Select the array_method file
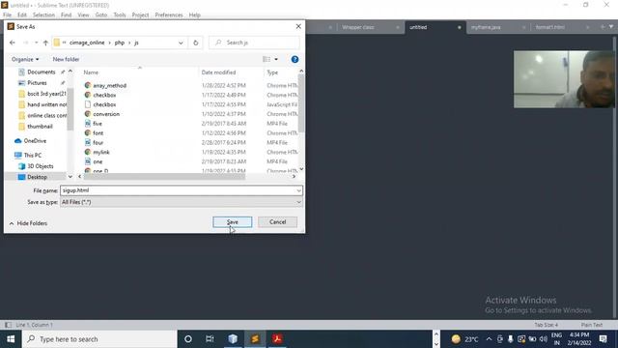Viewport: 618px width, 348px height. [109, 86]
